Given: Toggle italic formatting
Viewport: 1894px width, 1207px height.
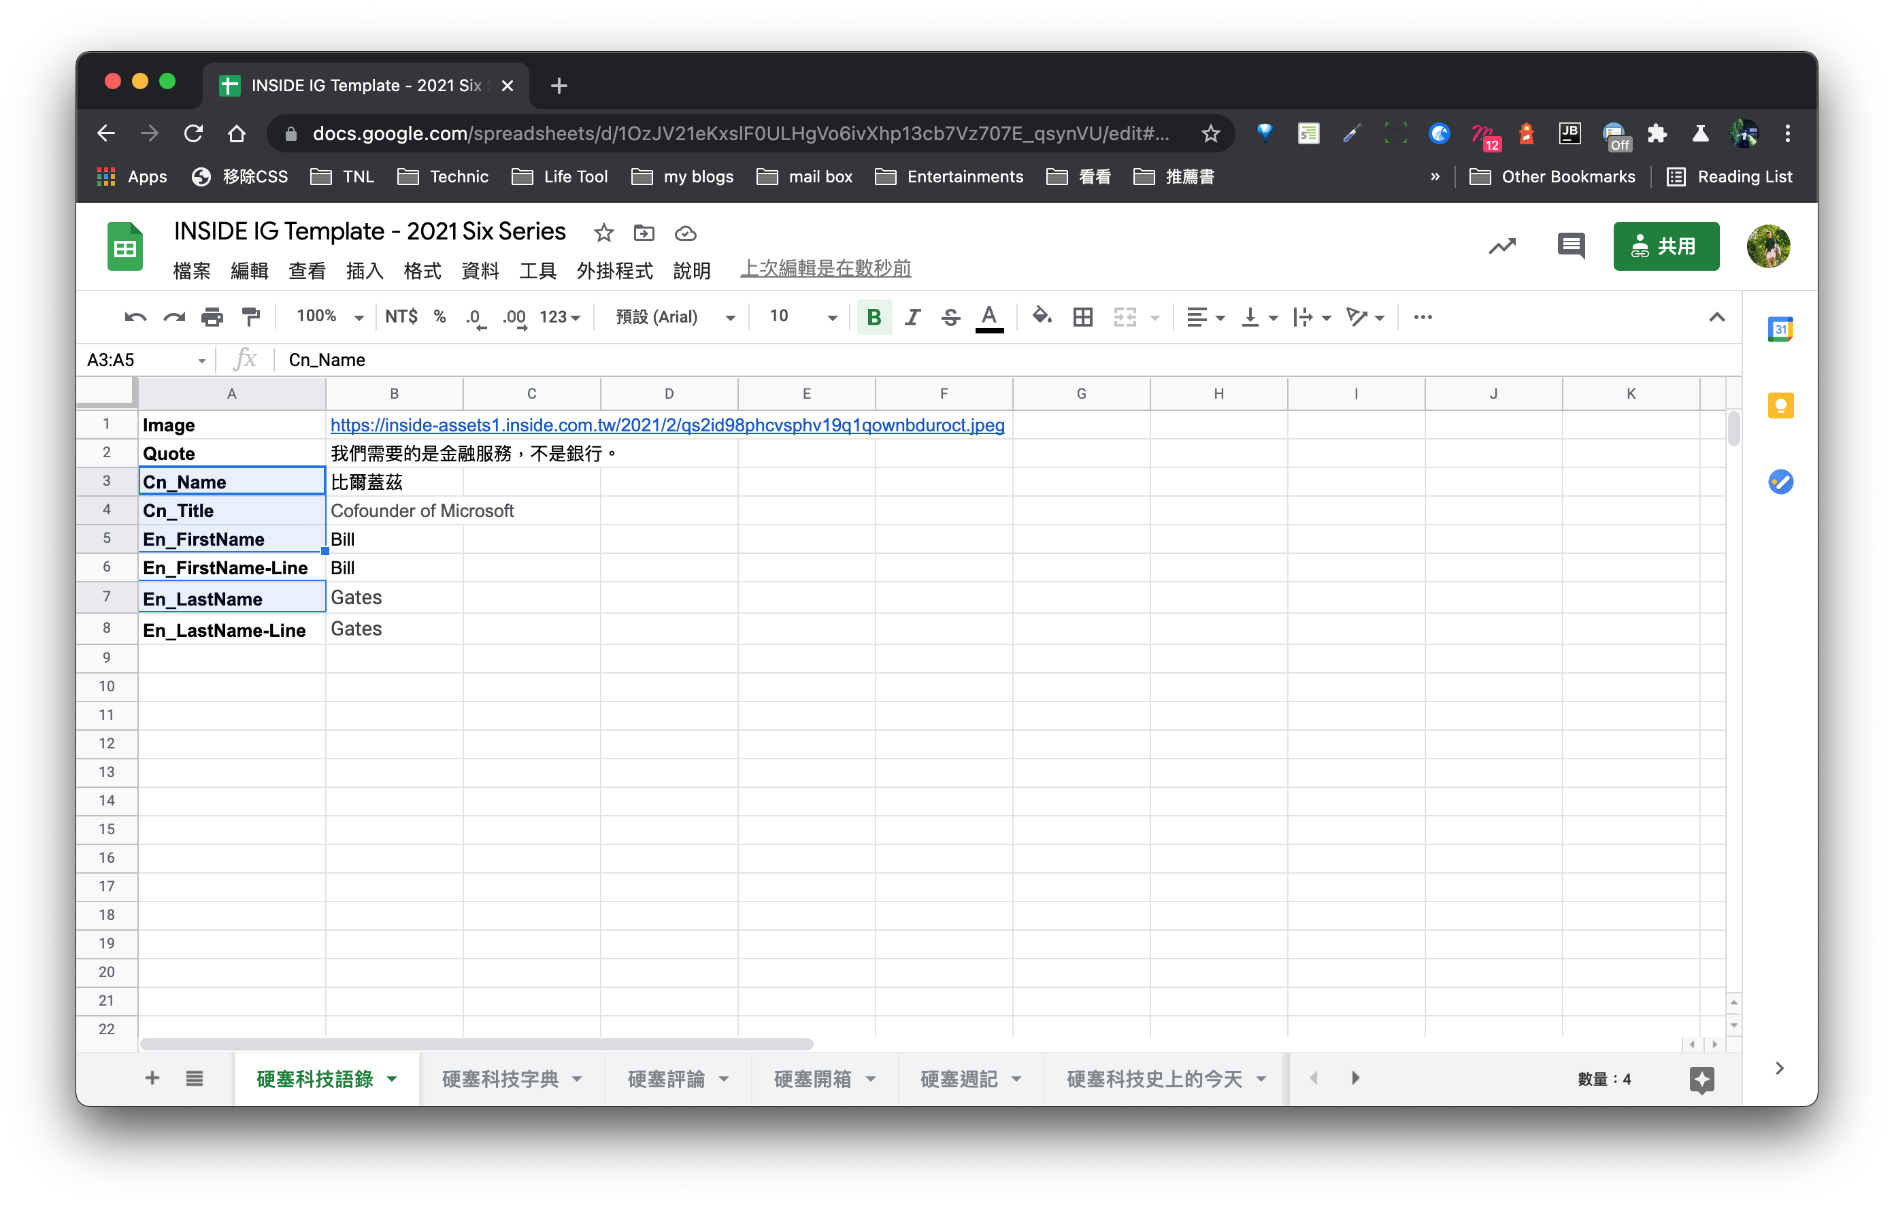Looking at the screenshot, I should click(912, 317).
